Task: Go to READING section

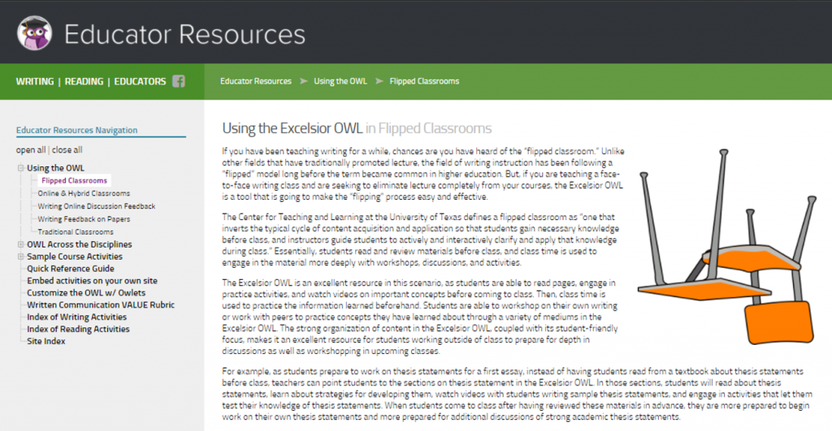Action: 84,81
